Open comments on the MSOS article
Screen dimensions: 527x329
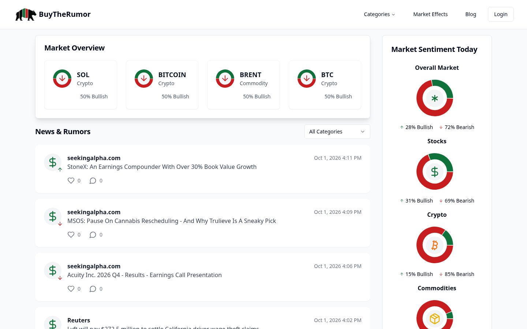click(93, 235)
